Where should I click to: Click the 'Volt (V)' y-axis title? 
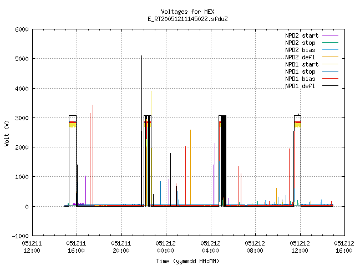7,134
